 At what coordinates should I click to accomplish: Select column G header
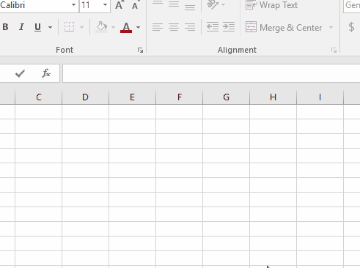(x=226, y=97)
